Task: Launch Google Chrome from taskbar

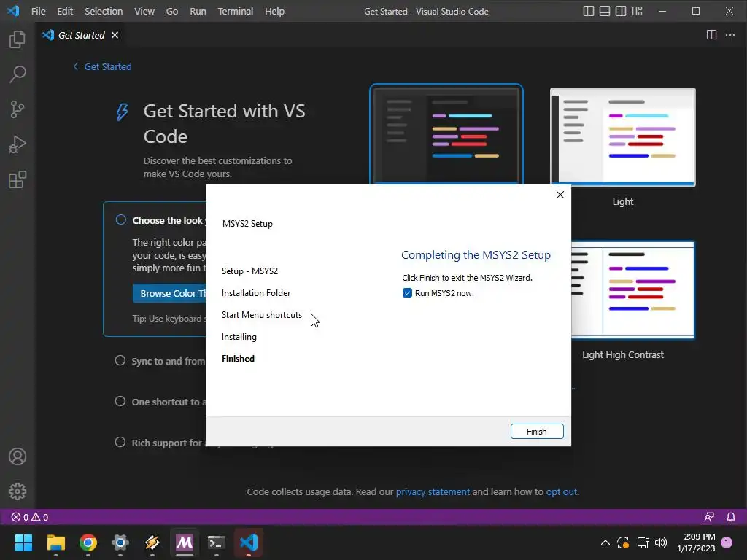Action: [x=88, y=542]
